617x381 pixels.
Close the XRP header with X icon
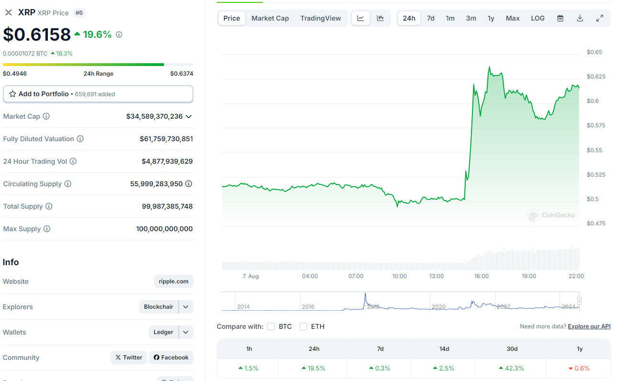(x=9, y=12)
